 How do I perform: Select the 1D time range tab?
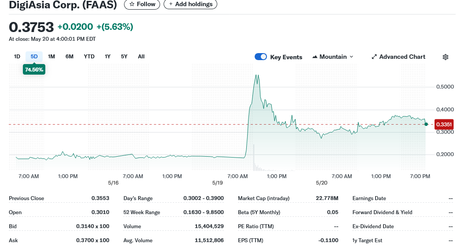(x=17, y=57)
